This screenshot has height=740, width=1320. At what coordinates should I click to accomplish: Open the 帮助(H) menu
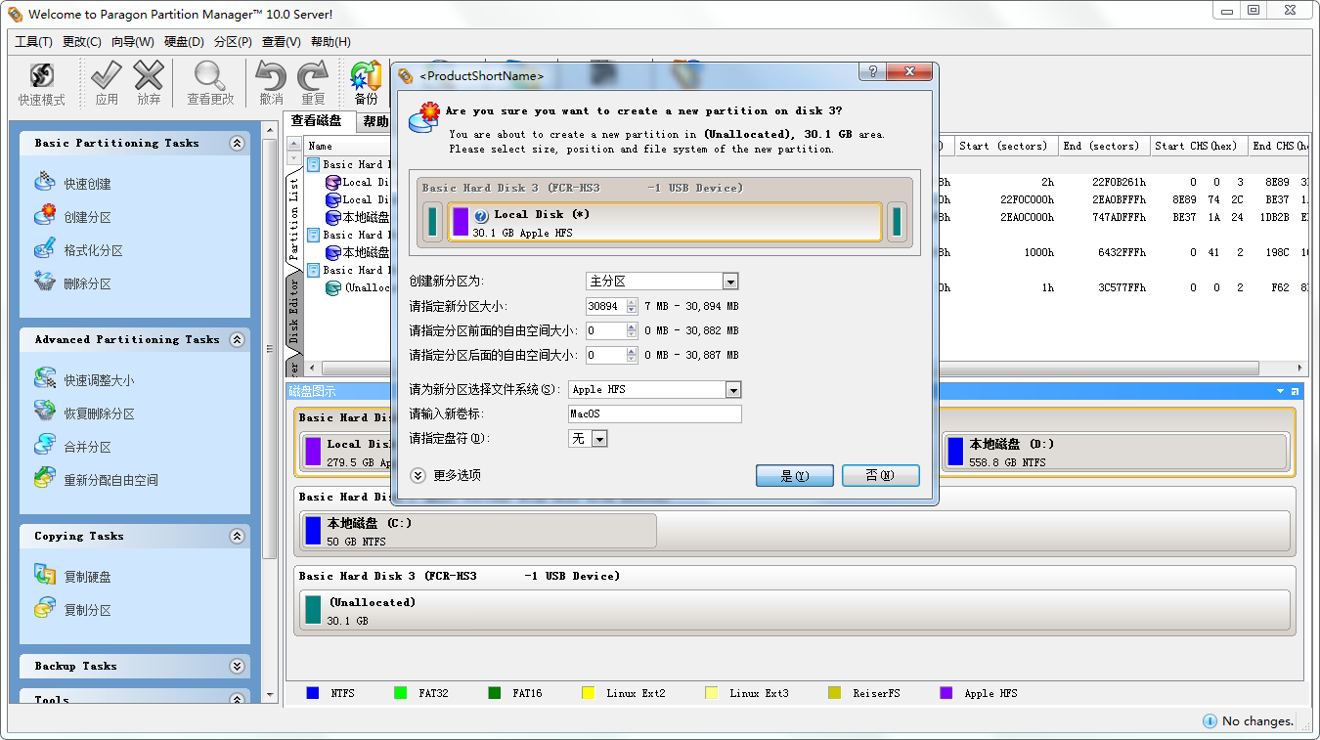tap(330, 42)
